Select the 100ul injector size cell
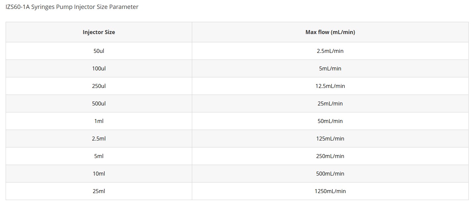 pyautogui.click(x=99, y=68)
